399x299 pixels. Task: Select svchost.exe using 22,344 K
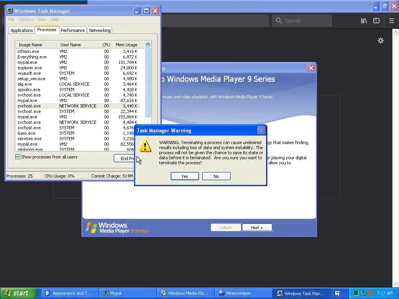78,111
